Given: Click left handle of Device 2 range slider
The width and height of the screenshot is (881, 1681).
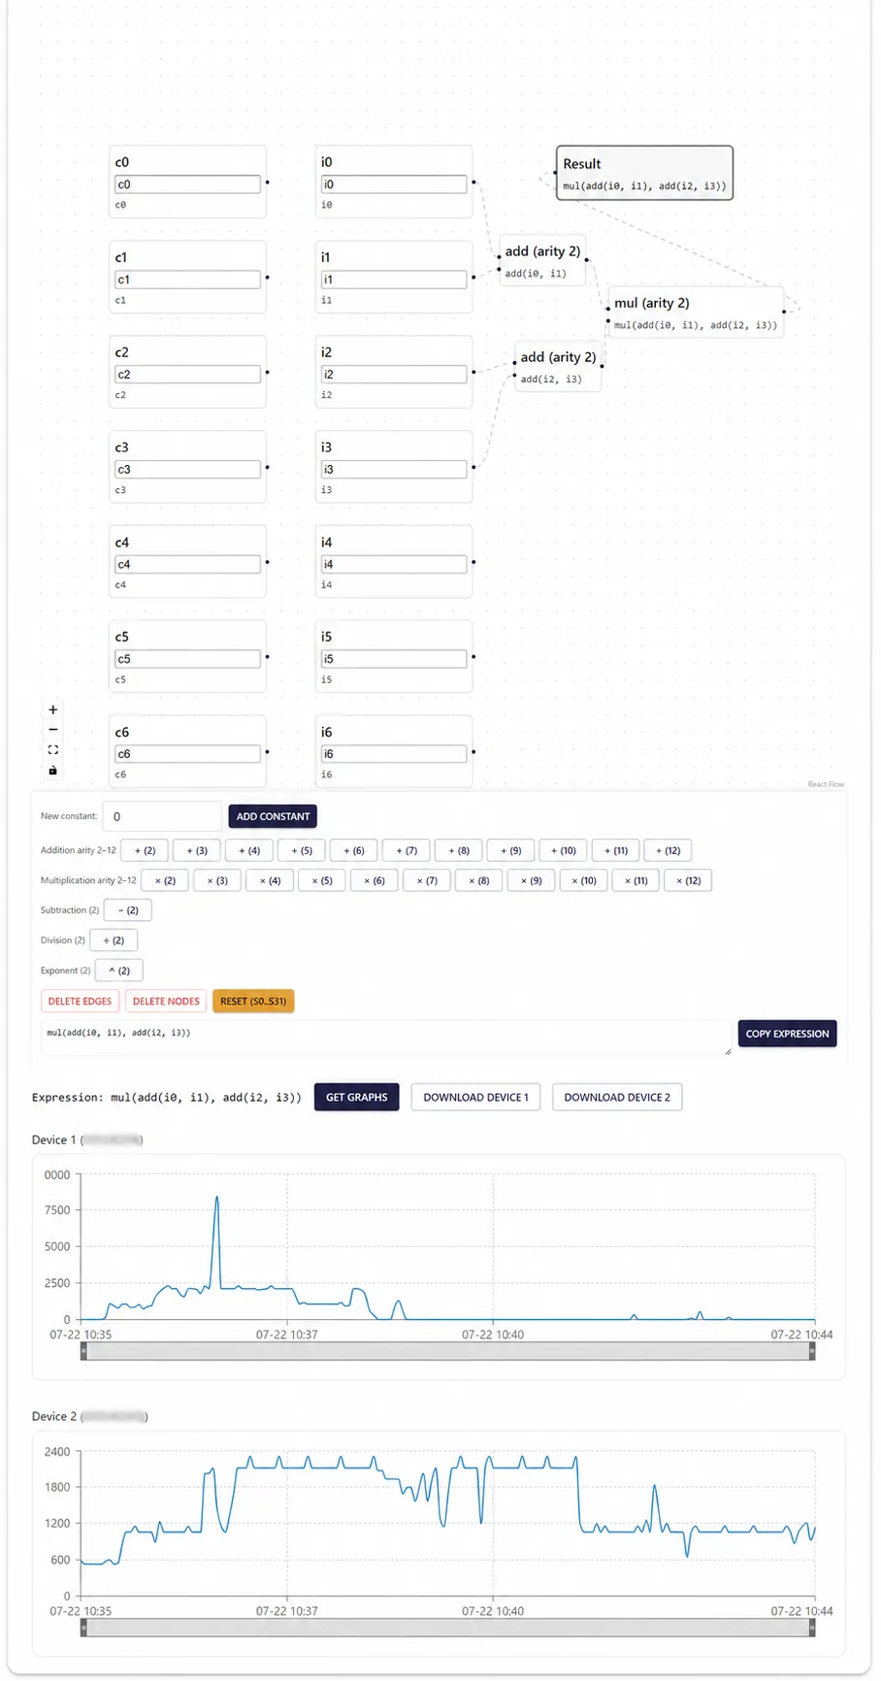Looking at the screenshot, I should (83, 1629).
